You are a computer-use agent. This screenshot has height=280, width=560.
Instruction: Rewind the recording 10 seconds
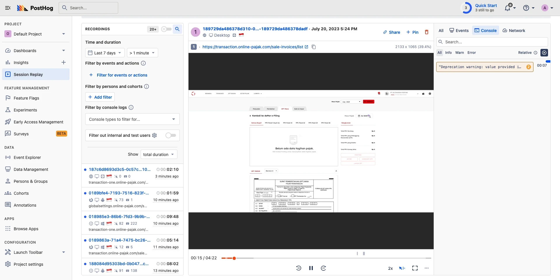point(299,268)
